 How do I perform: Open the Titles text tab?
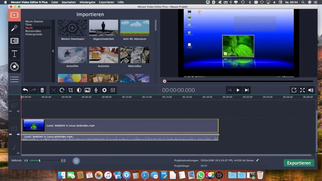[14, 54]
